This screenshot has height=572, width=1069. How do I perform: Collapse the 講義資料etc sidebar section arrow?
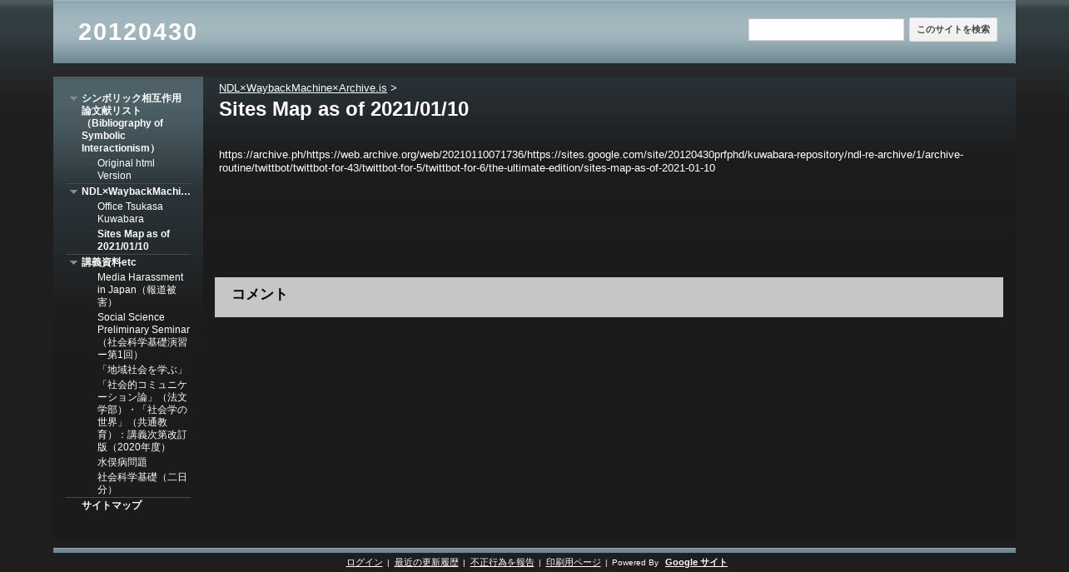tap(73, 262)
